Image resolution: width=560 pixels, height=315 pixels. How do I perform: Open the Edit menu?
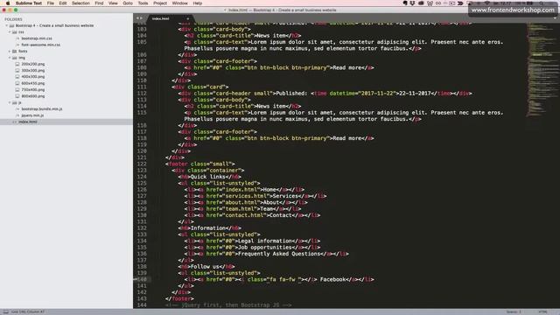pos(63,3)
